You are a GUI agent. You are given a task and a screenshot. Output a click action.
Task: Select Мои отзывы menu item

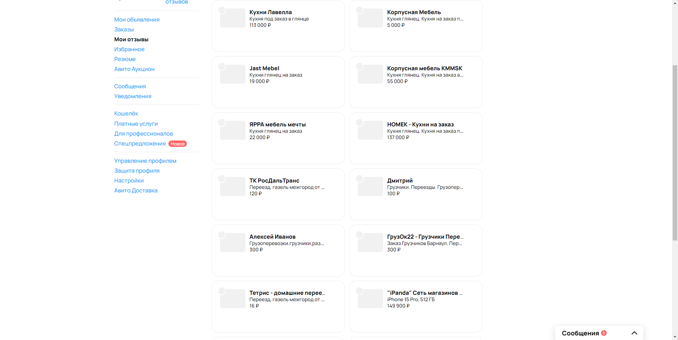pos(131,40)
